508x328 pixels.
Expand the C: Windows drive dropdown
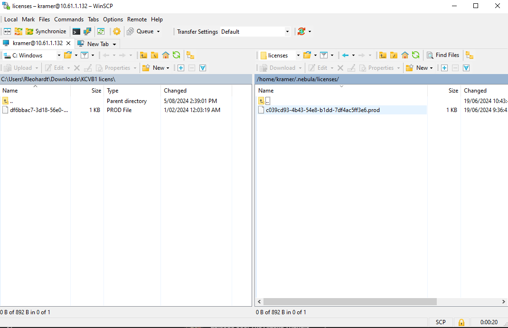59,55
